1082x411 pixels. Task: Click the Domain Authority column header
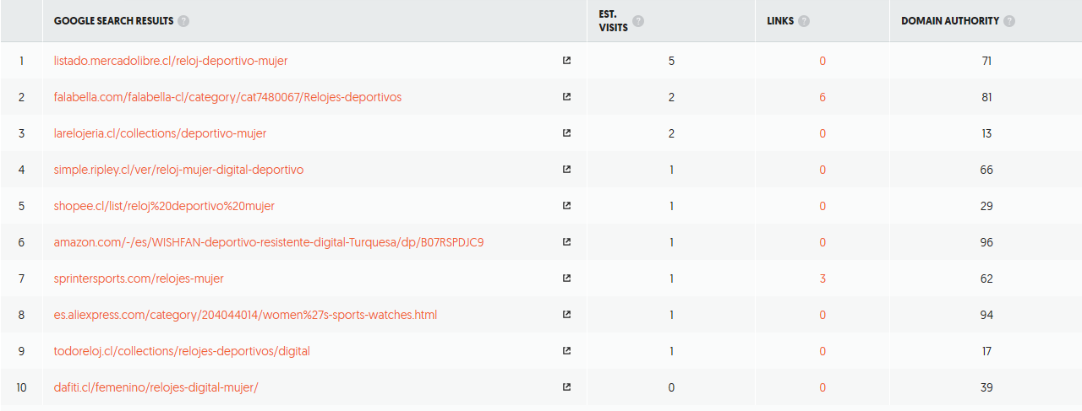(x=950, y=21)
